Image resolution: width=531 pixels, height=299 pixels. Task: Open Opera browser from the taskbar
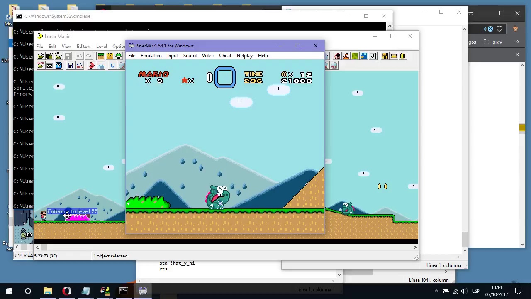[67, 291]
